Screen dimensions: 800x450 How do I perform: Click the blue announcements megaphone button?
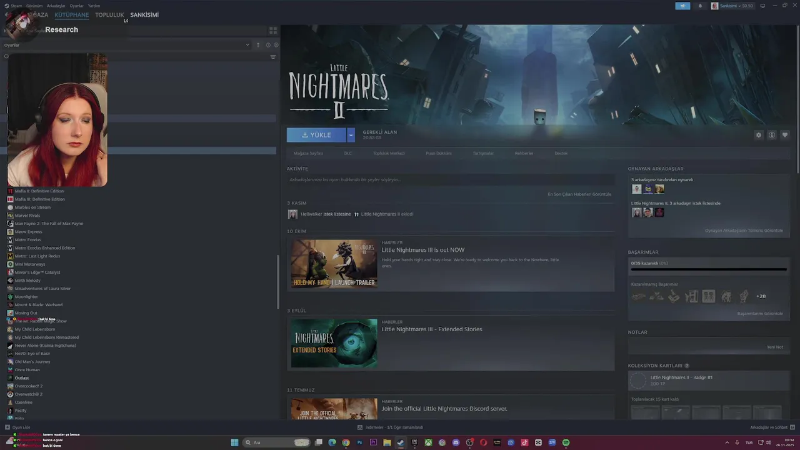coord(682,6)
